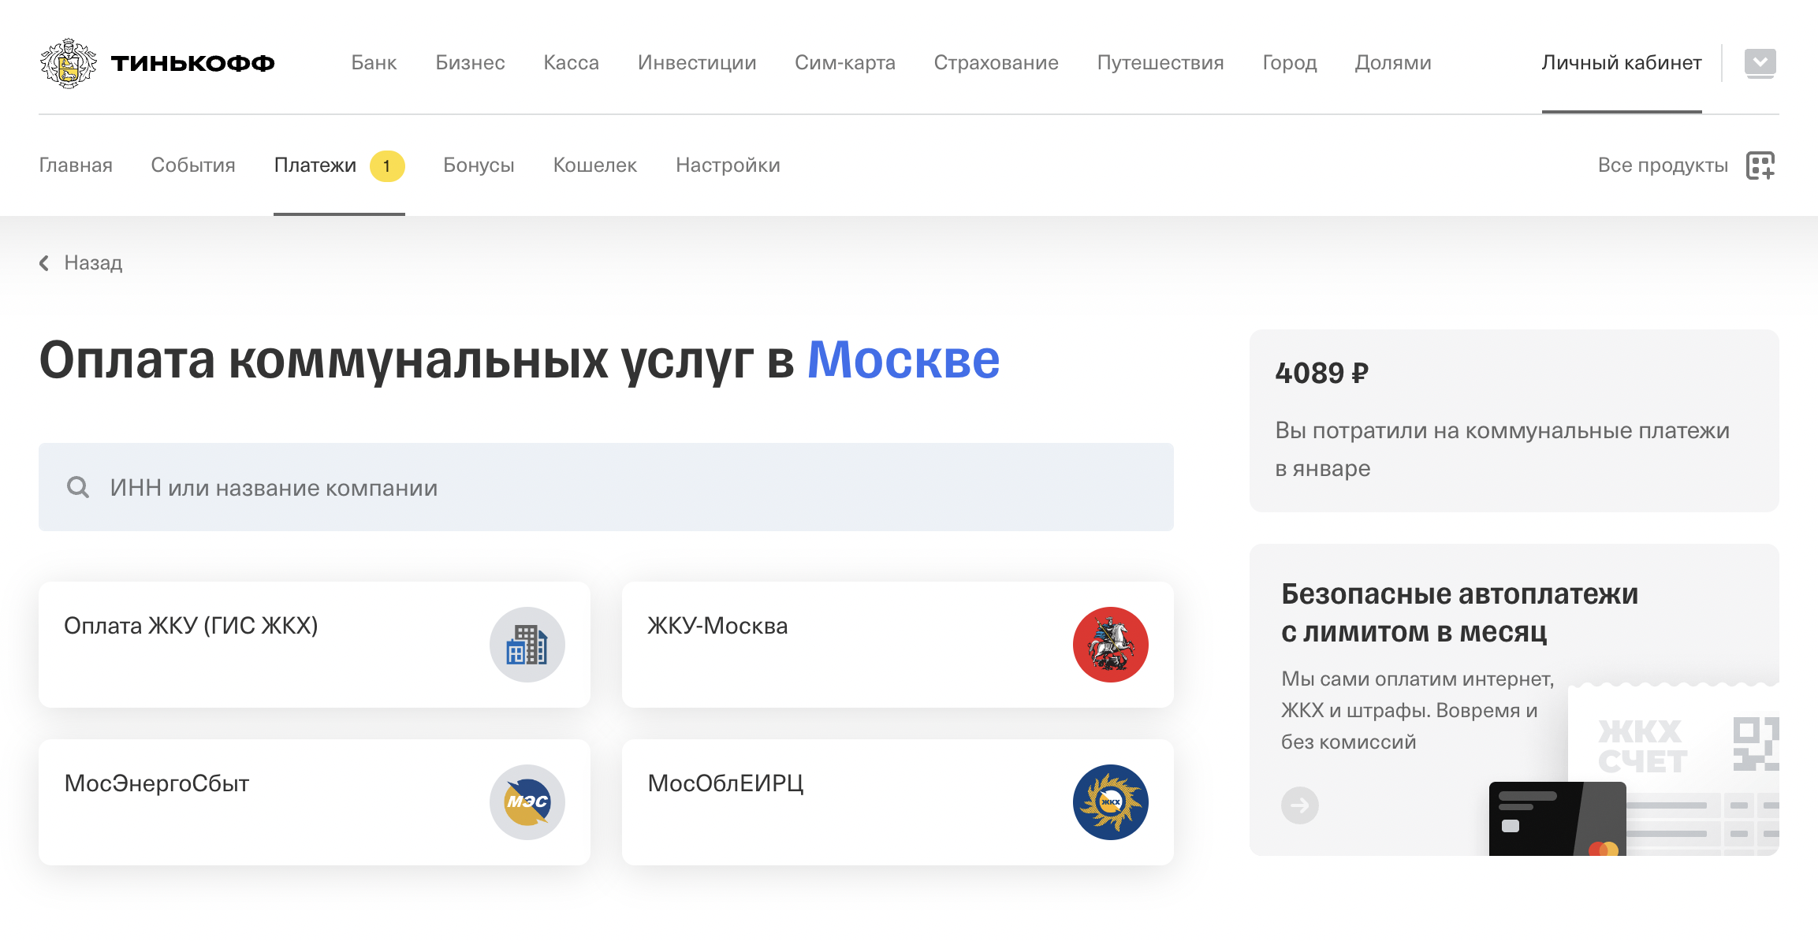Click the Tinkoff logo emblem
Screen dimensions: 1818x941
(69, 63)
